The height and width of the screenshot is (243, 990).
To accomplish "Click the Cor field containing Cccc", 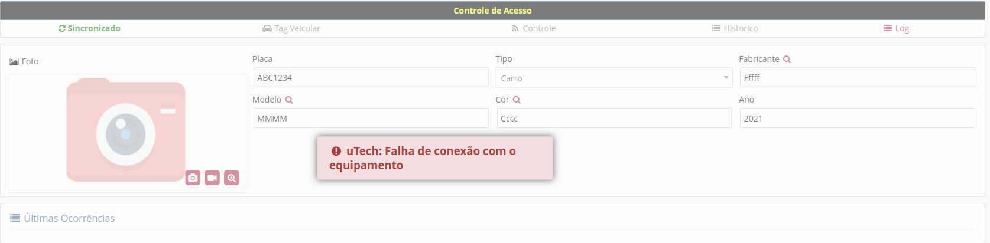I will point(614,118).
